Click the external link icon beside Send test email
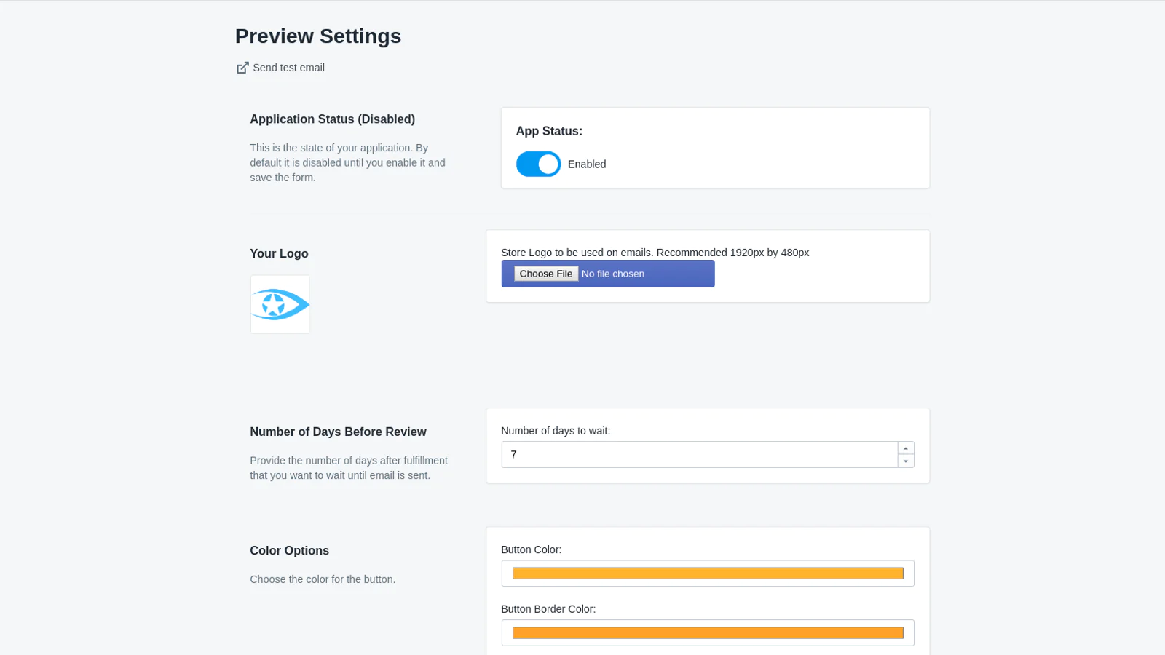1165x655 pixels. point(242,68)
